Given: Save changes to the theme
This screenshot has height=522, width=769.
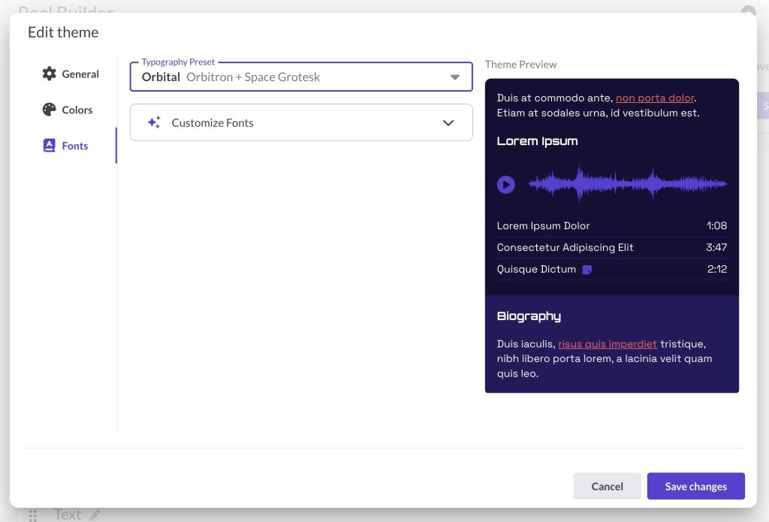Looking at the screenshot, I should (696, 486).
